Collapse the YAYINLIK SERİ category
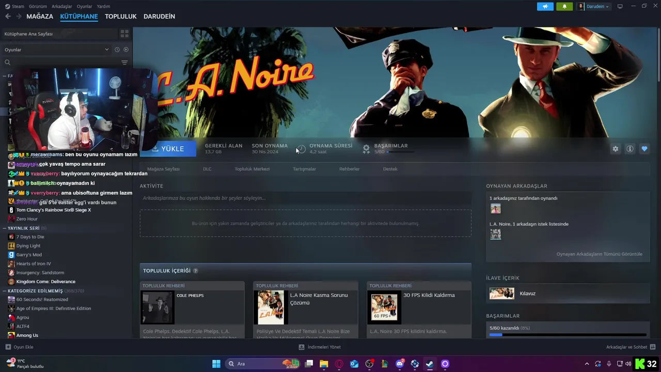The image size is (661, 372). pyautogui.click(x=4, y=228)
